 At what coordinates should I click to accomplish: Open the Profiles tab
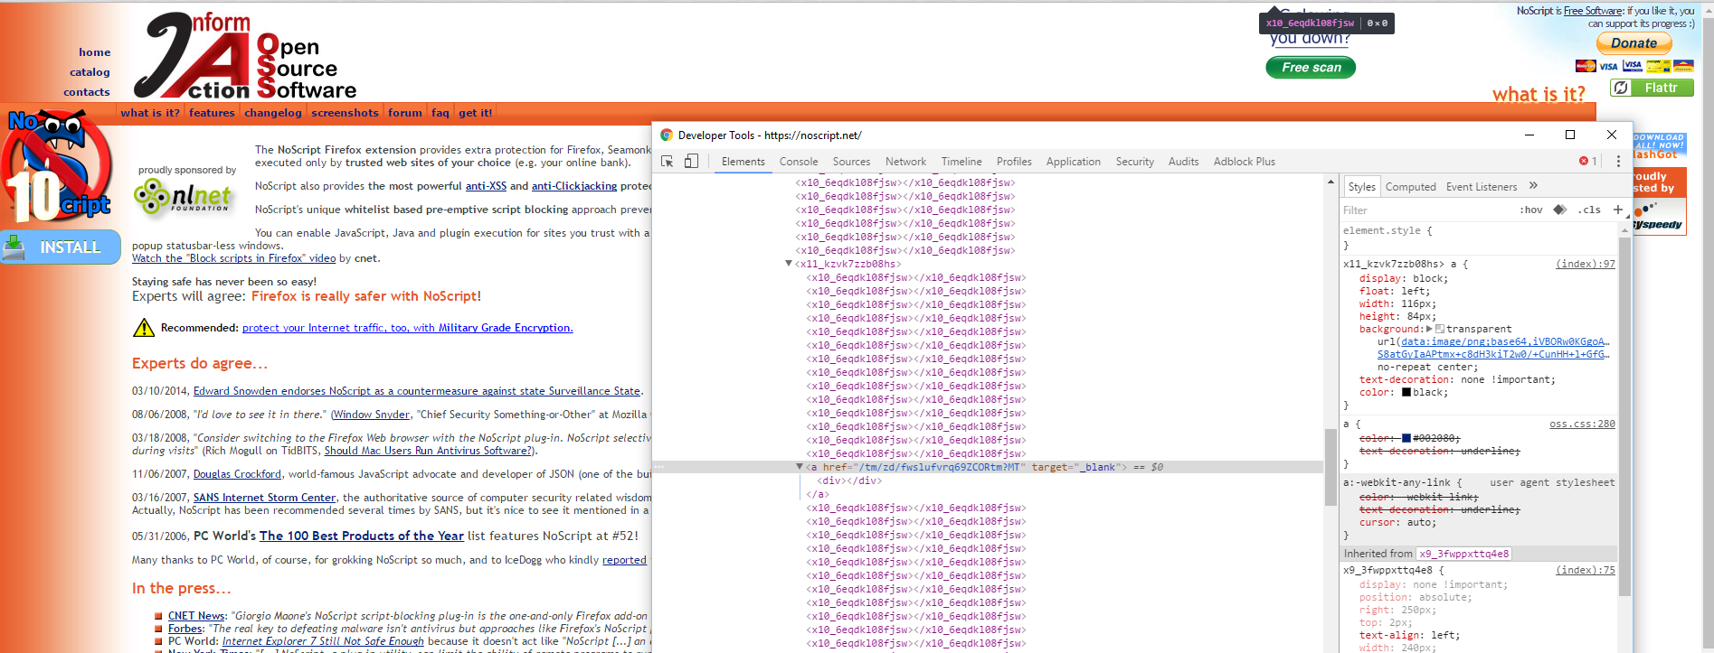click(1014, 162)
